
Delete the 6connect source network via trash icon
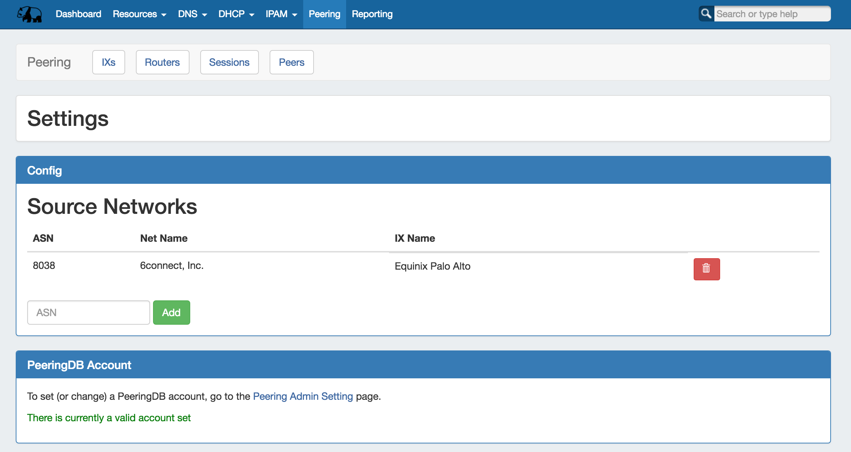pyautogui.click(x=706, y=269)
